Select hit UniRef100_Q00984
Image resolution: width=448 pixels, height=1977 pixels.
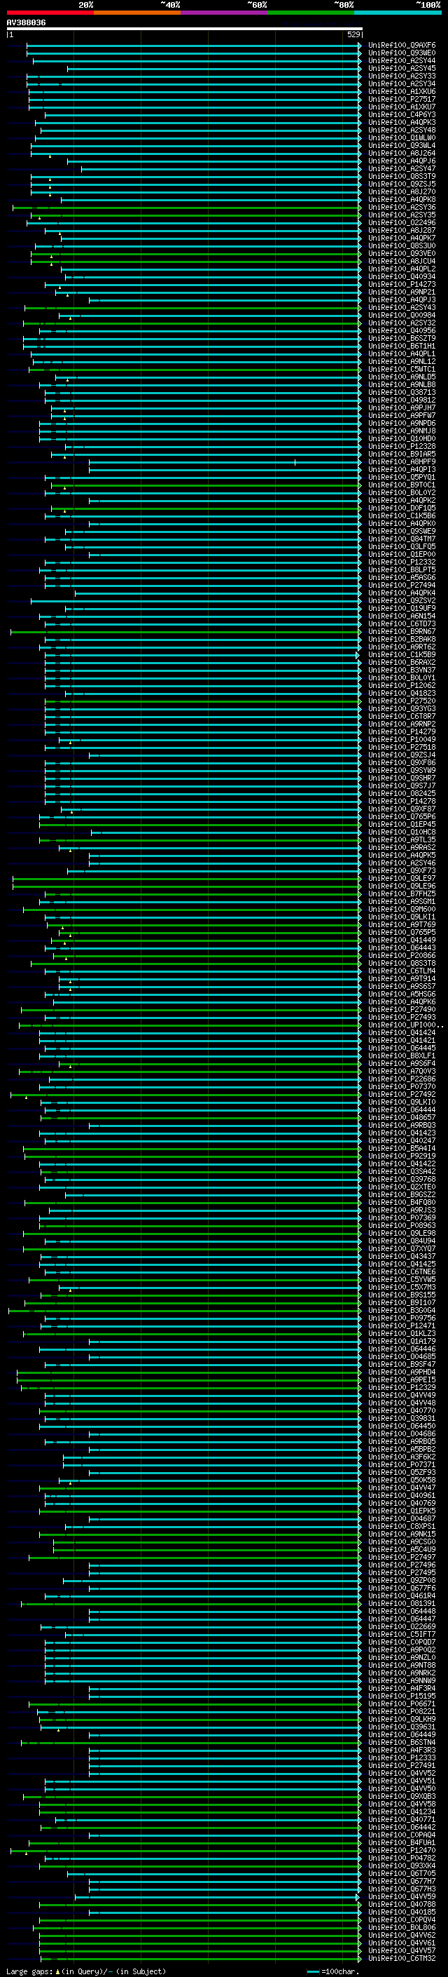point(402,316)
